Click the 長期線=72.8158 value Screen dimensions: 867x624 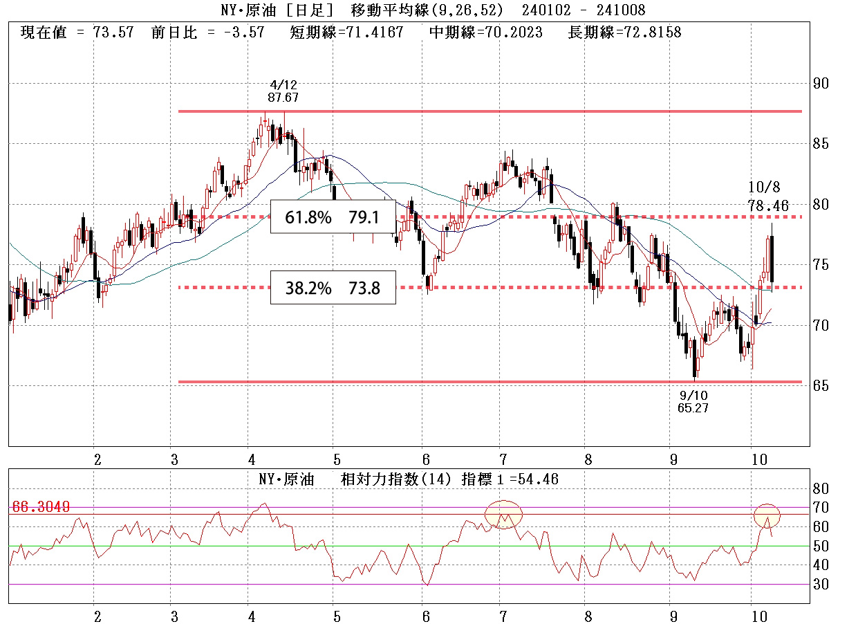624,33
